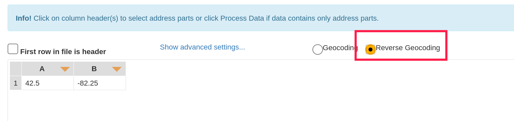Click the 'Reverse Geocoding' label text
Viewport: 514px width, 121px height.
pyautogui.click(x=408, y=48)
